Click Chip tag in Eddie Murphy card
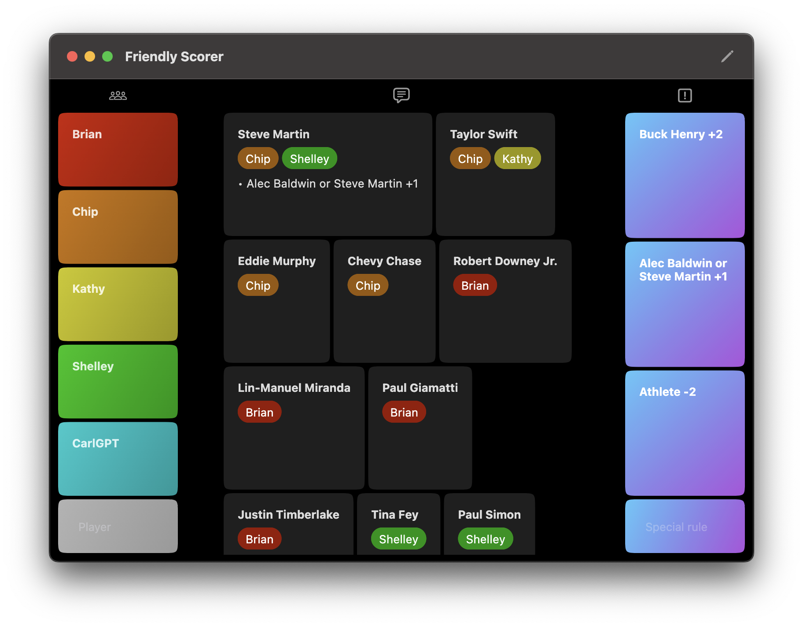Viewport: 803px width, 627px height. coord(258,285)
